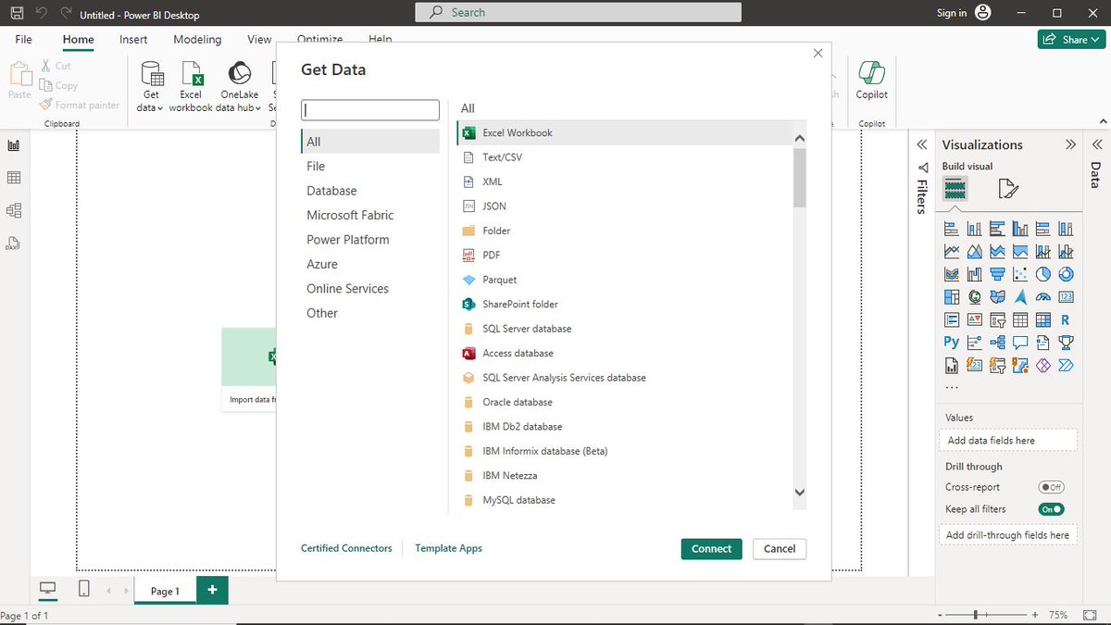The height and width of the screenshot is (625, 1111).
Task: Adjust the zoom slider handle
Action: click(975, 615)
